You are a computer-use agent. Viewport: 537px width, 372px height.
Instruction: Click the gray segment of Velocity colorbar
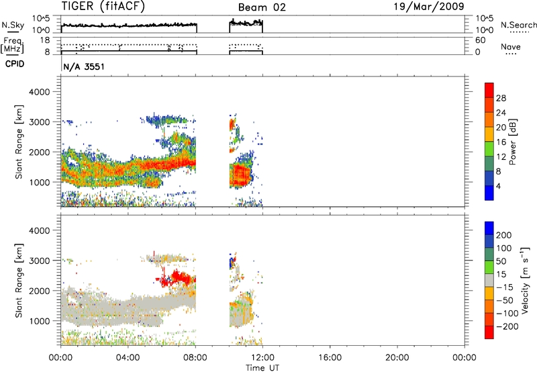click(x=489, y=281)
